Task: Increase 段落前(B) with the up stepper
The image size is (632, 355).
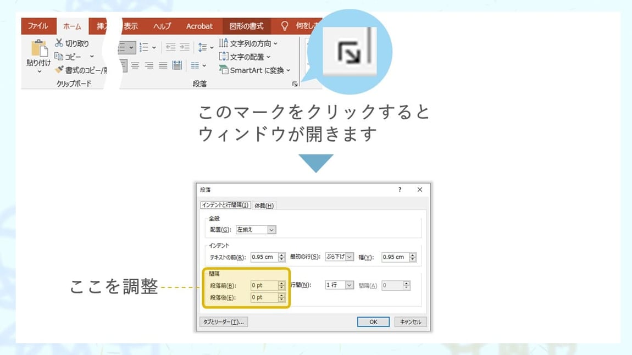Action: tap(280, 283)
